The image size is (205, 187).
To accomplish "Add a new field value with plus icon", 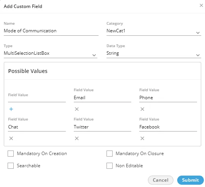I will click(11, 109).
